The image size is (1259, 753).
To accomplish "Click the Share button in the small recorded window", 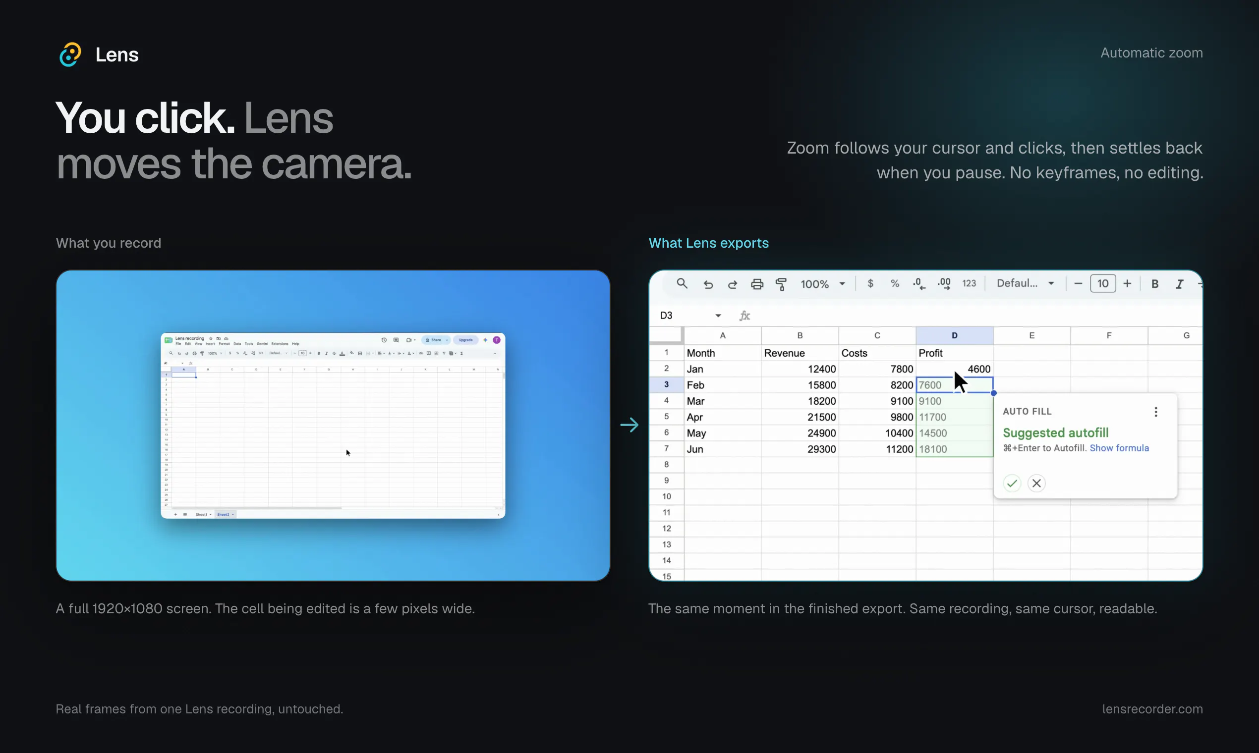I will click(433, 340).
